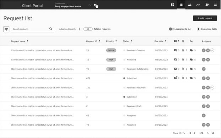Click the Customize table columns icon
This screenshot has height=138, width=221.
(x=199, y=29)
